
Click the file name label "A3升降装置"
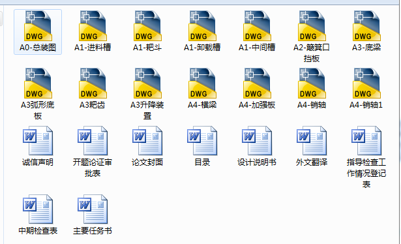(x=147, y=110)
